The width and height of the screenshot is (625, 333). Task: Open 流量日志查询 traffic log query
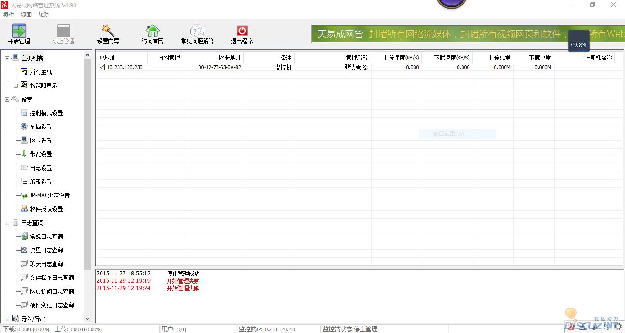point(46,250)
